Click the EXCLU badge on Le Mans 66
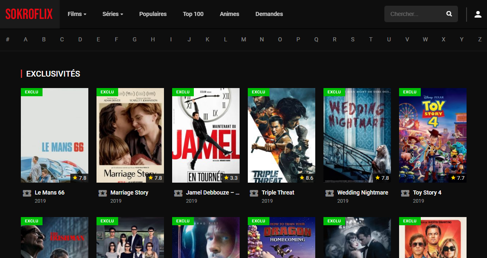This screenshot has width=487, height=258. point(31,92)
